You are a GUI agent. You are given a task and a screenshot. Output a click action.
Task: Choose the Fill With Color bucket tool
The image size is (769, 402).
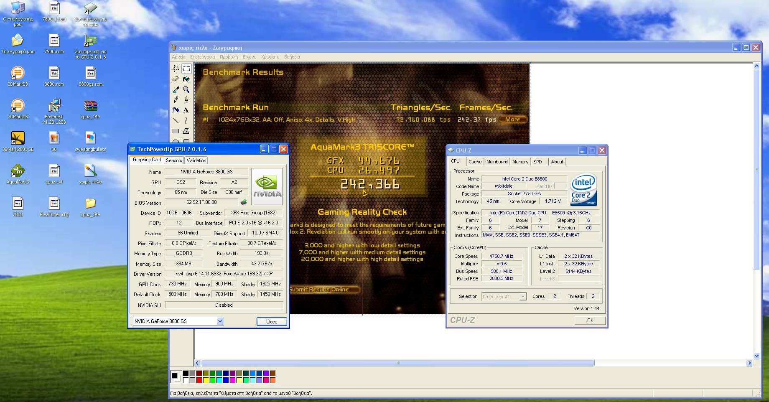tap(186, 79)
